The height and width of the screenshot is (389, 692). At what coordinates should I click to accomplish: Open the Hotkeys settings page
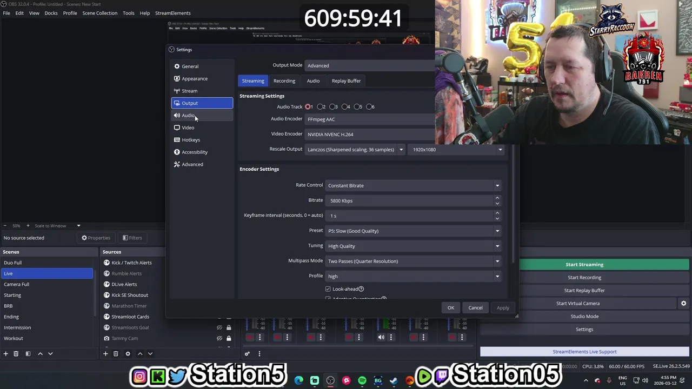202,140
